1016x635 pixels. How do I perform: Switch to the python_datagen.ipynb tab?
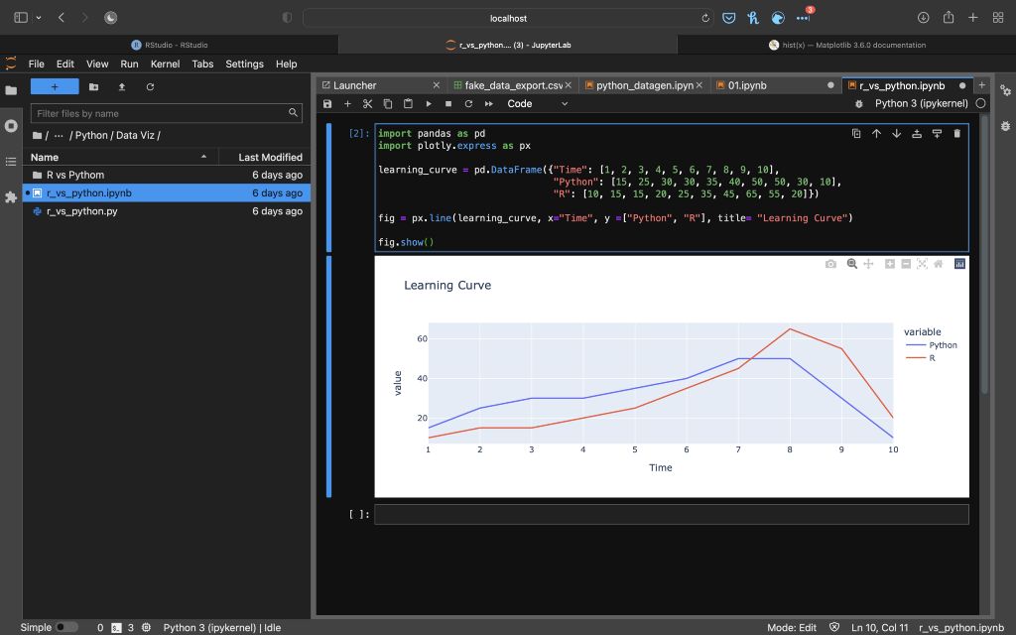(645, 85)
